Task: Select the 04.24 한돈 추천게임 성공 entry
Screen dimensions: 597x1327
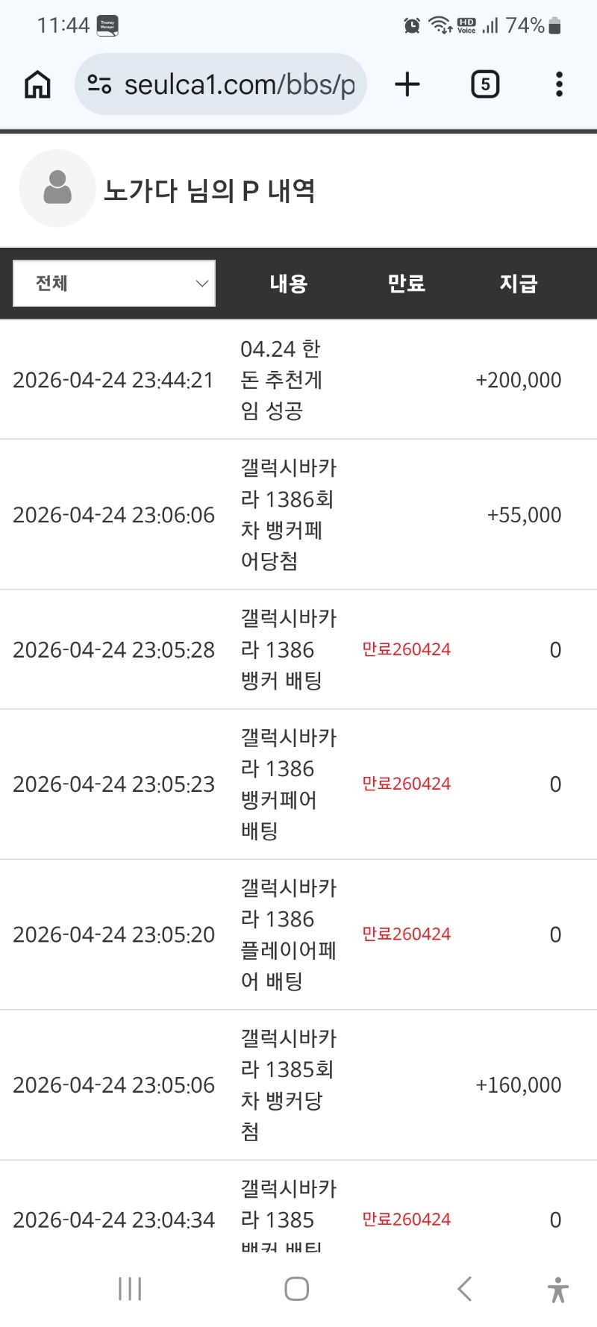Action: pos(281,380)
